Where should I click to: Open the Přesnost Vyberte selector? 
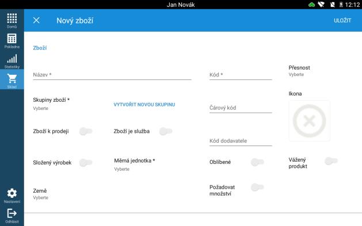[x=299, y=71]
